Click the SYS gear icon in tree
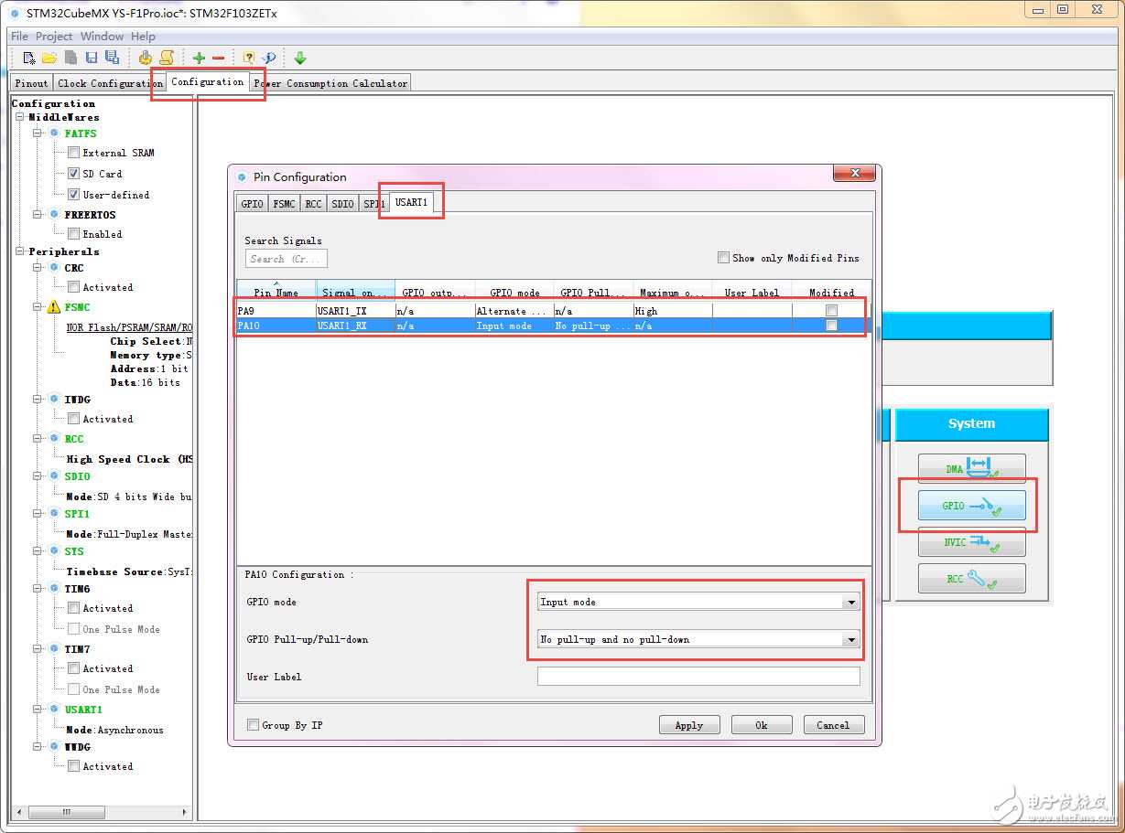Viewport: 1125px width, 833px height. pos(54,551)
